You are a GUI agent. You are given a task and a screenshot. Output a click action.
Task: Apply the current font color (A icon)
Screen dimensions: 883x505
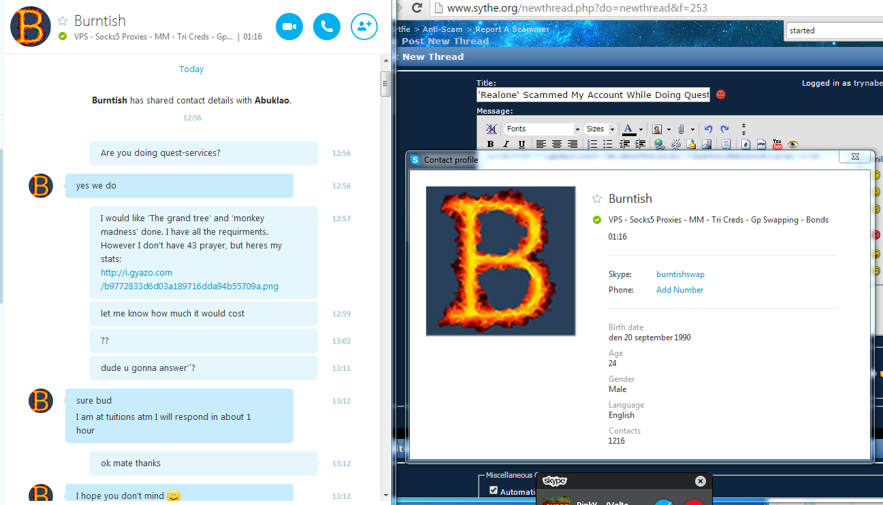click(x=628, y=129)
